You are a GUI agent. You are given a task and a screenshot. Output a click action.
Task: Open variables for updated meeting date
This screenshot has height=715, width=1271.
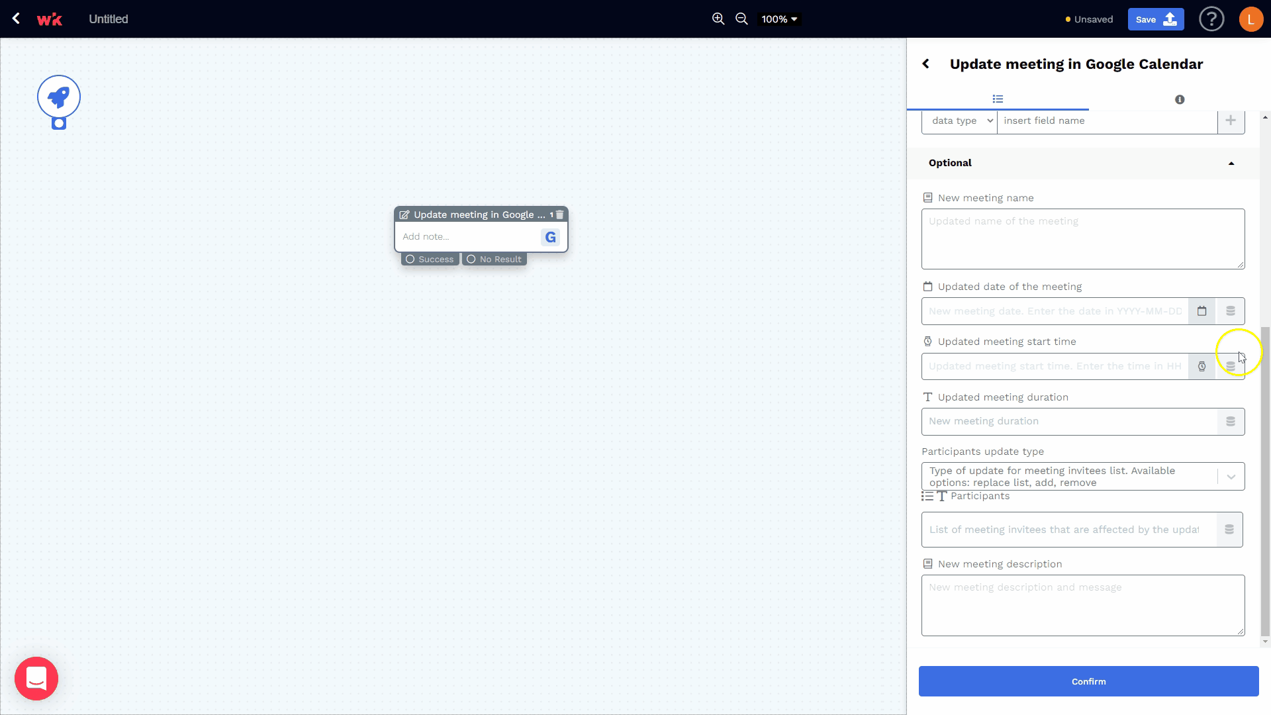click(1231, 311)
